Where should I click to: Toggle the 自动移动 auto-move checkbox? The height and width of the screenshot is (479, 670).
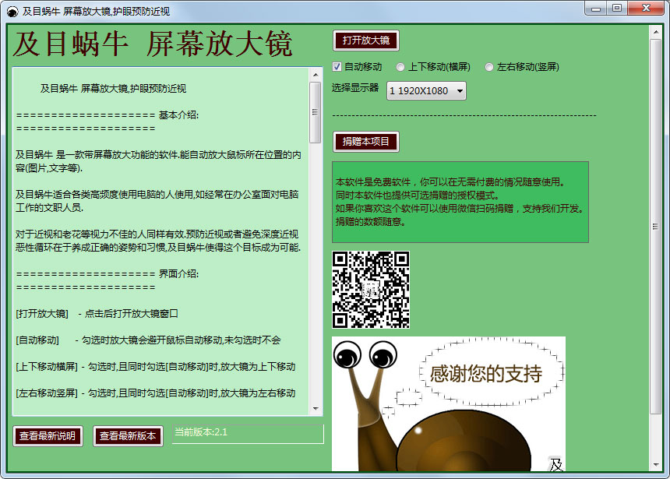[x=338, y=67]
